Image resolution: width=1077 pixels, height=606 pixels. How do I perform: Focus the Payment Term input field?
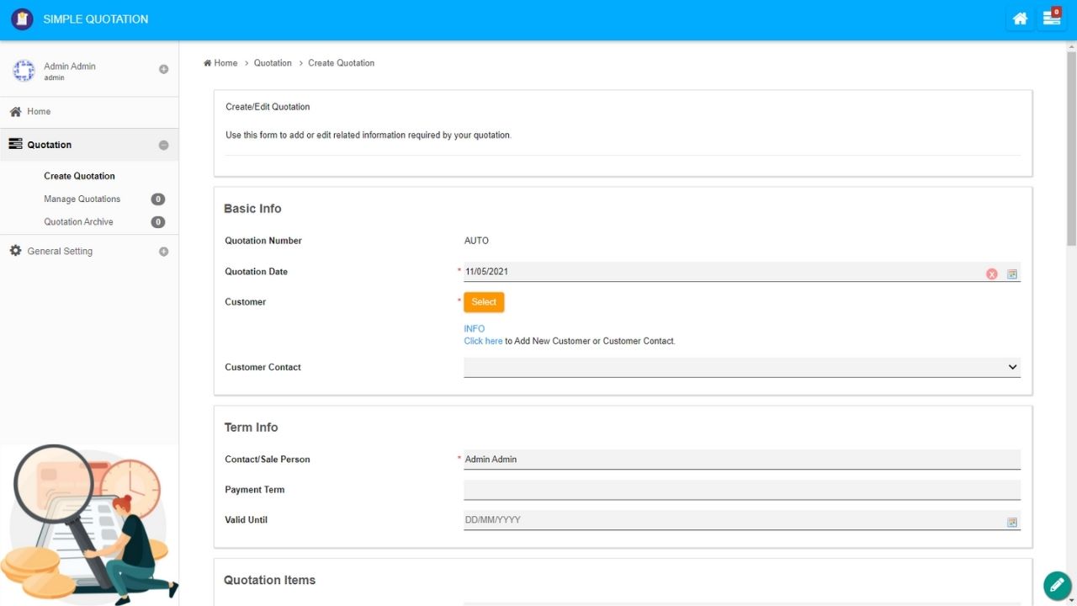coord(741,490)
